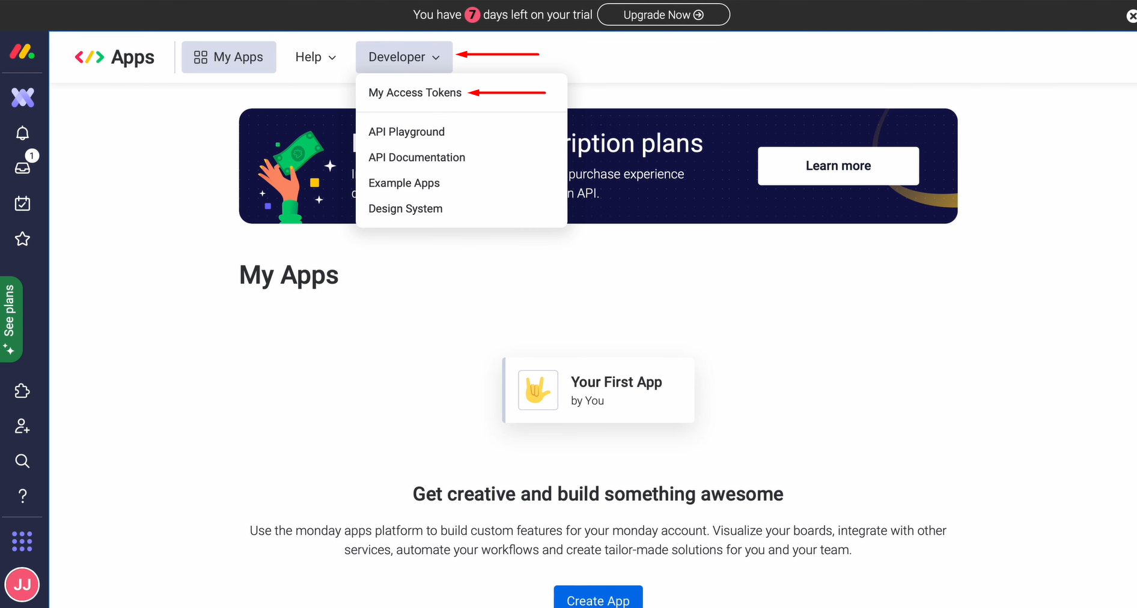
Task: Open notifications from the bell icon
Action: pos(22,133)
